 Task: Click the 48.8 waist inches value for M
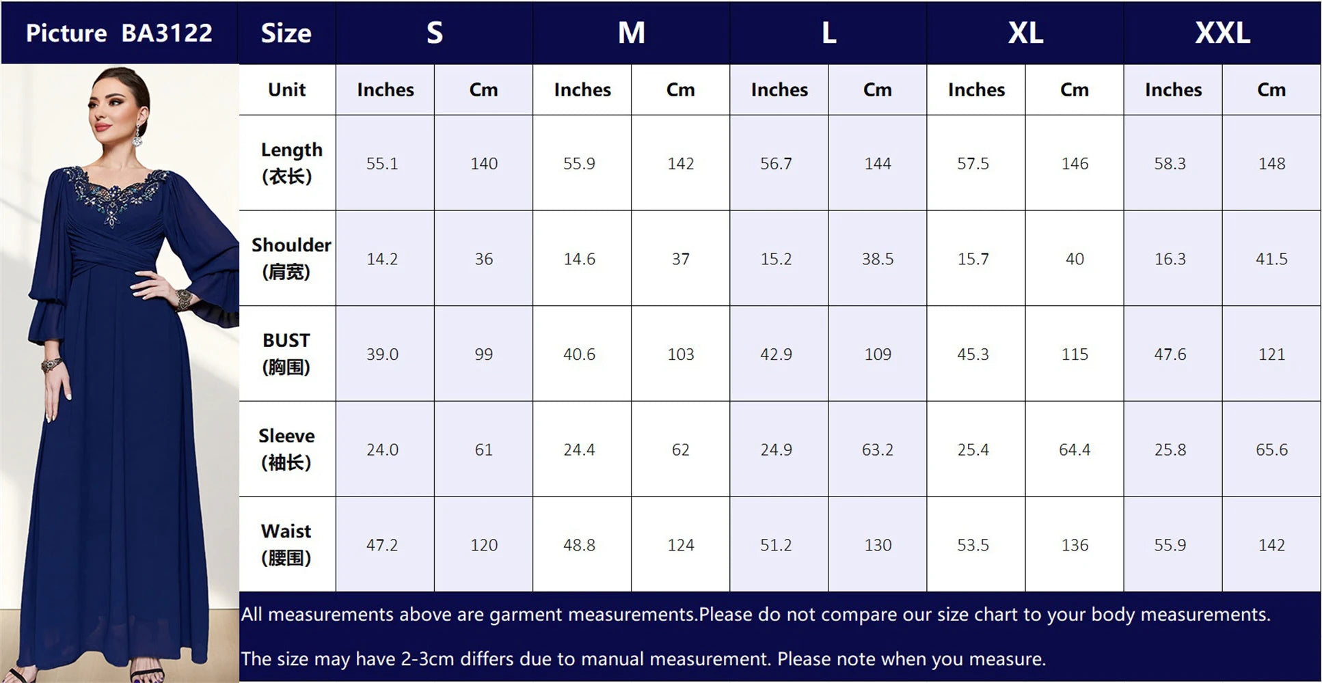[x=579, y=545]
